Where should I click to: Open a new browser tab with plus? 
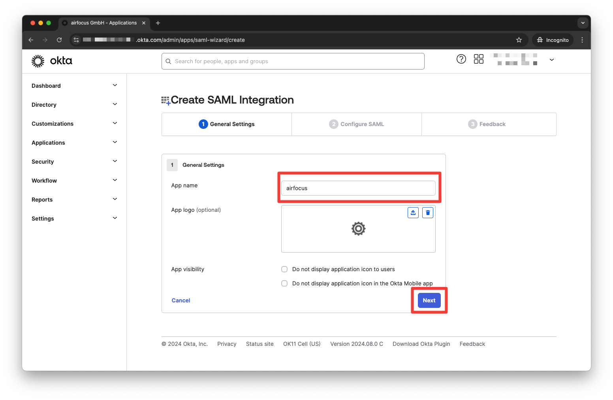158,23
